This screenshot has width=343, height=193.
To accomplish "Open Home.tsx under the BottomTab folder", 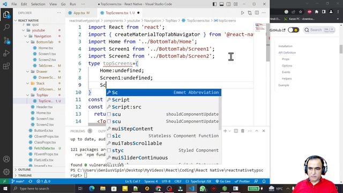I will [x=46, y=48].
